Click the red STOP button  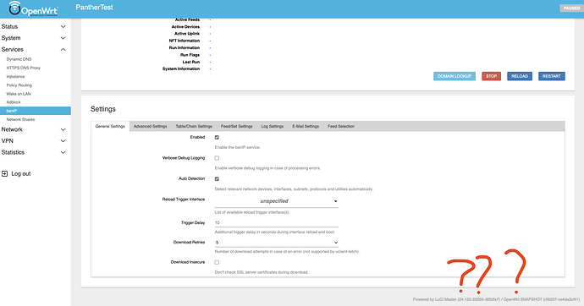point(491,76)
